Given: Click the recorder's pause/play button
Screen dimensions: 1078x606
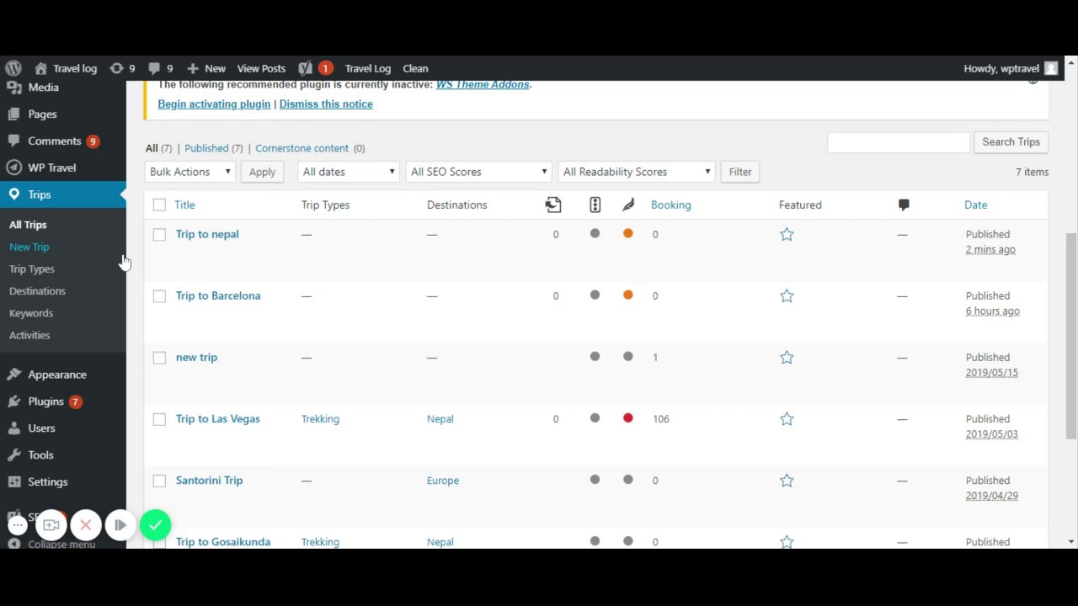Looking at the screenshot, I should tap(120, 525).
